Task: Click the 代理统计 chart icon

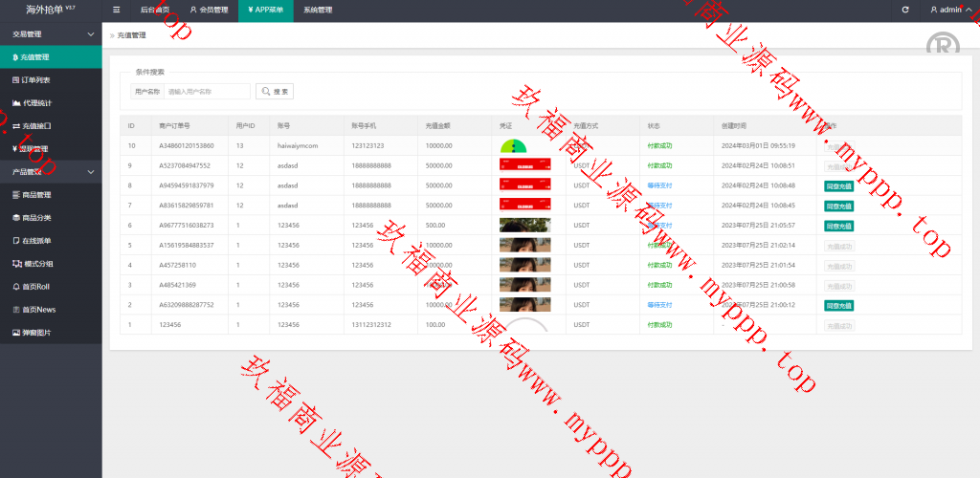Action: click(x=15, y=103)
